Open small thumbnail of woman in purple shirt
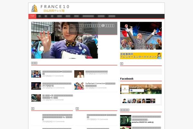The height and width of the screenshot is (129, 193). point(36,74)
